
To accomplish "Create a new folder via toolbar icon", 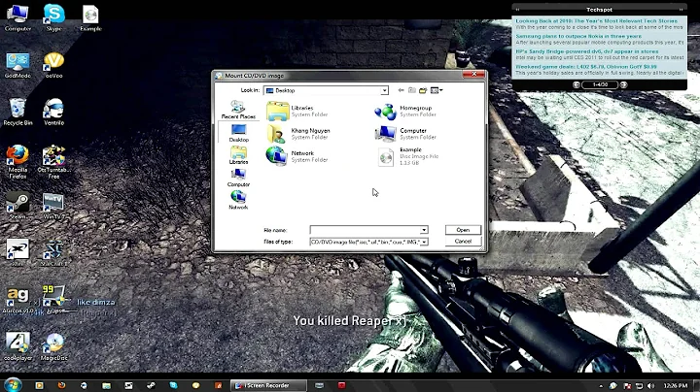I will [423, 90].
